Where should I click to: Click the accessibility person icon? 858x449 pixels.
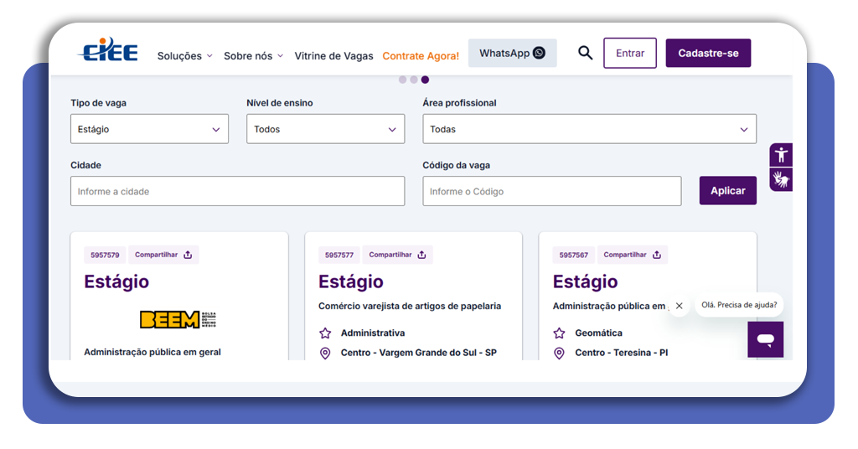[x=781, y=155]
